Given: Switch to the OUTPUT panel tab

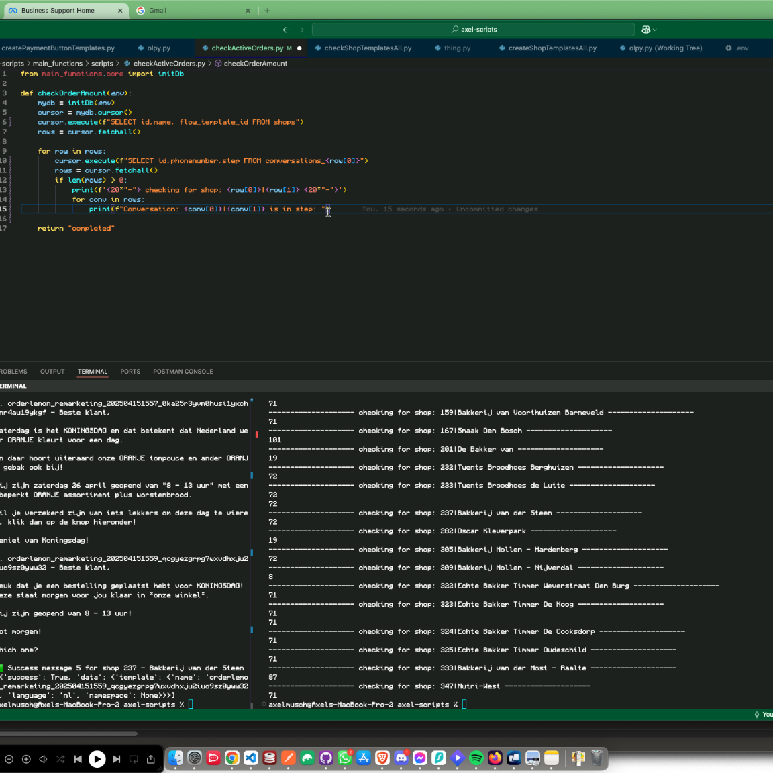Looking at the screenshot, I should tap(52, 372).
